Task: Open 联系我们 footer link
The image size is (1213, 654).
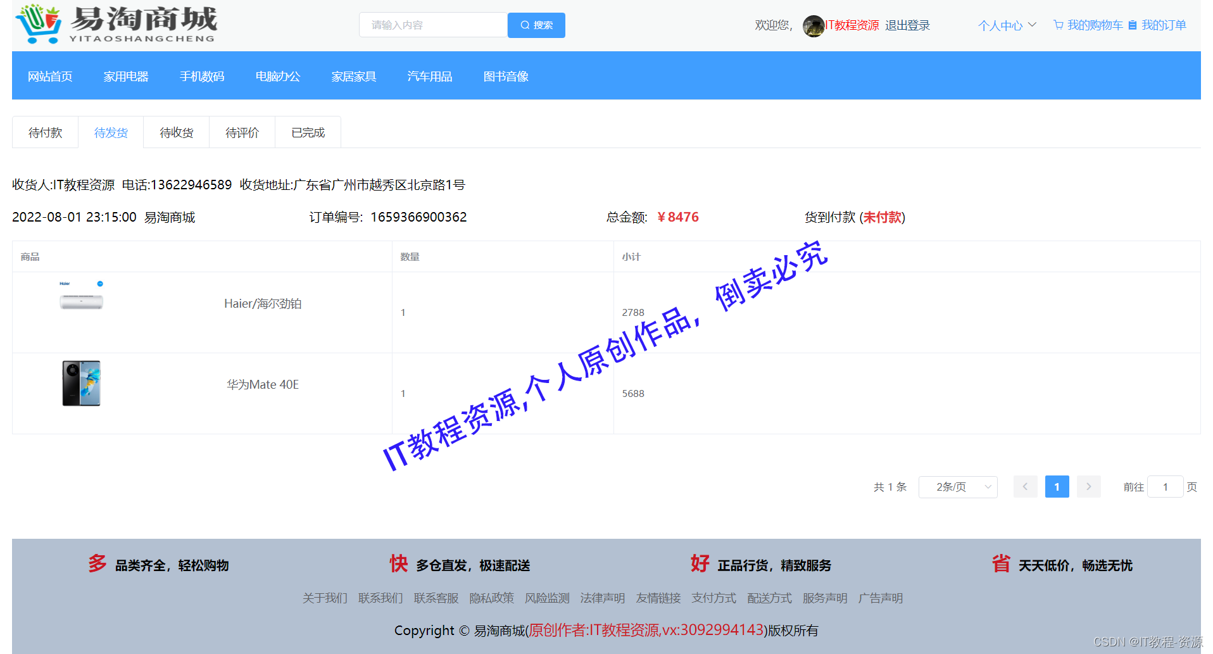Action: point(380,598)
